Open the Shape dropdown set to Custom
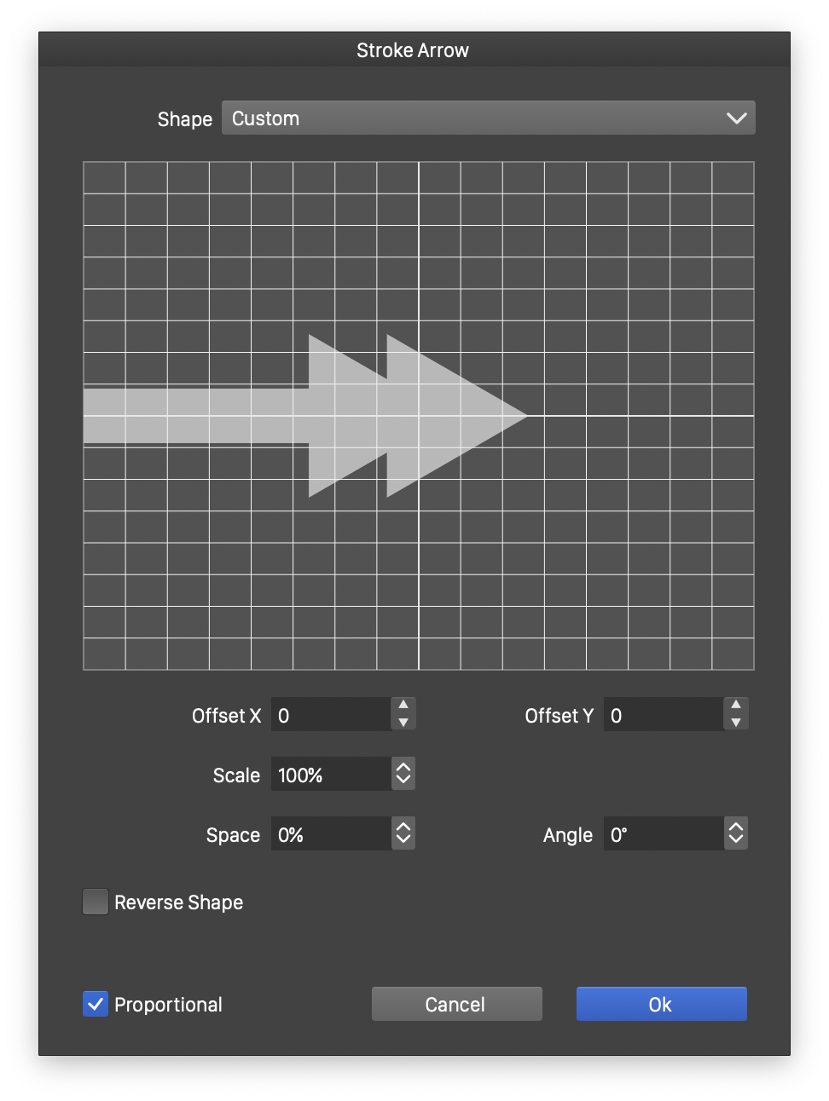 tap(488, 118)
